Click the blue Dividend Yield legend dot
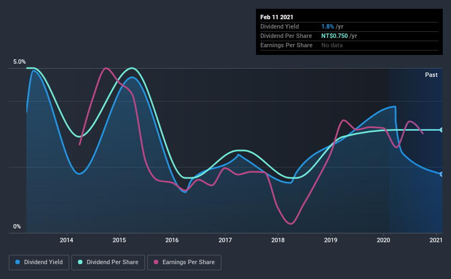This screenshot has width=451, height=279. click(x=18, y=262)
